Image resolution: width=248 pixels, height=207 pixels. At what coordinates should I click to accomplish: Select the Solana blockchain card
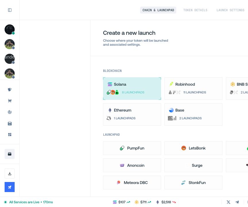(132, 89)
